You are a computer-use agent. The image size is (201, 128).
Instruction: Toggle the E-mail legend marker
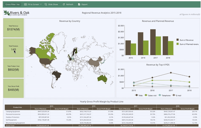pos(174,95)
